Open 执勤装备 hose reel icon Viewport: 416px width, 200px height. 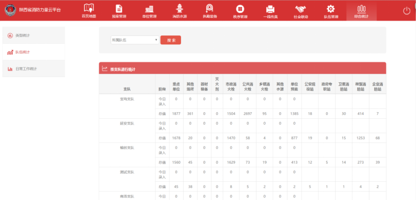point(210,9)
